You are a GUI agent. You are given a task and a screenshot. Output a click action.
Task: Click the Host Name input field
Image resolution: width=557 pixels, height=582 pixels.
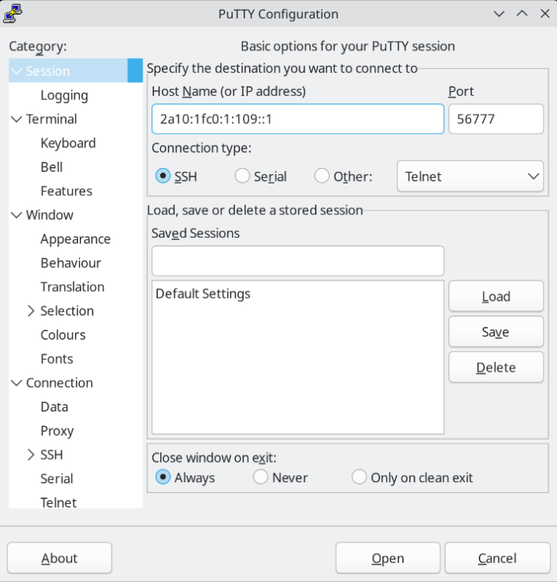pyautogui.click(x=298, y=118)
